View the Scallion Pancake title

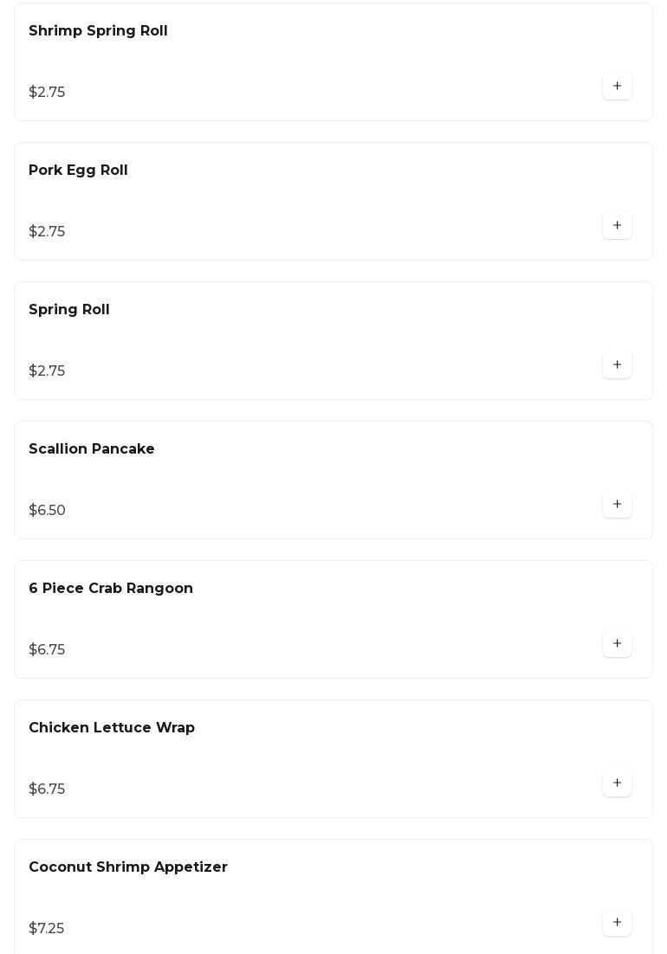pos(92,449)
